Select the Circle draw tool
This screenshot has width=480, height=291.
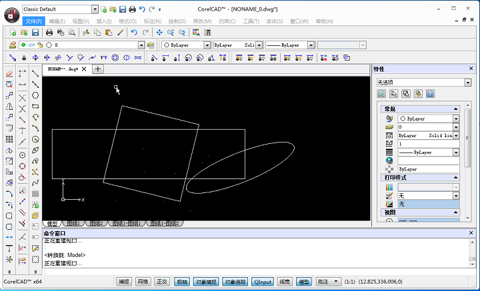(35, 139)
